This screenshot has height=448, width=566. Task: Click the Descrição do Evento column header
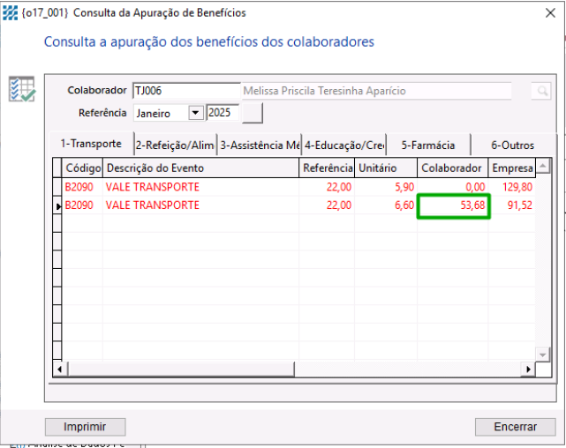(x=200, y=168)
